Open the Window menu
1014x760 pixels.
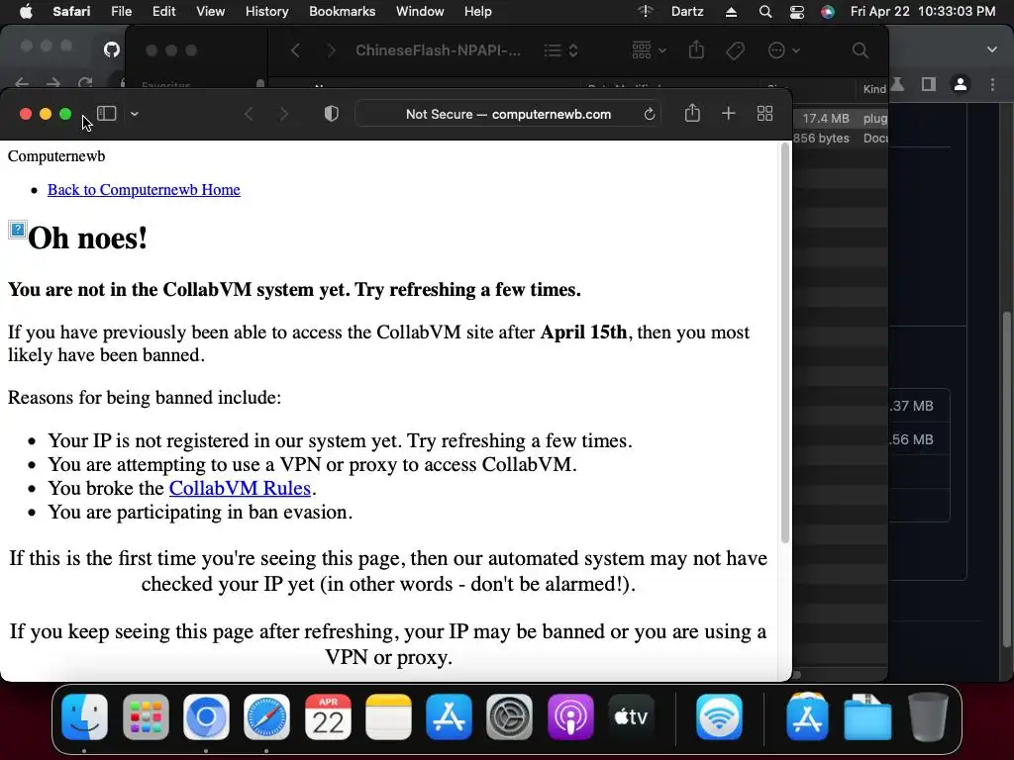(x=420, y=12)
